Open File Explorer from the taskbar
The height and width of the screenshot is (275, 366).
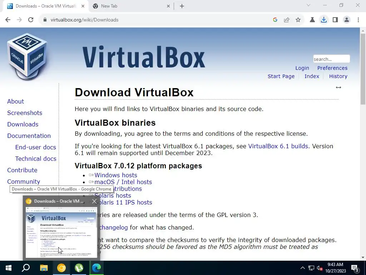coord(44,268)
